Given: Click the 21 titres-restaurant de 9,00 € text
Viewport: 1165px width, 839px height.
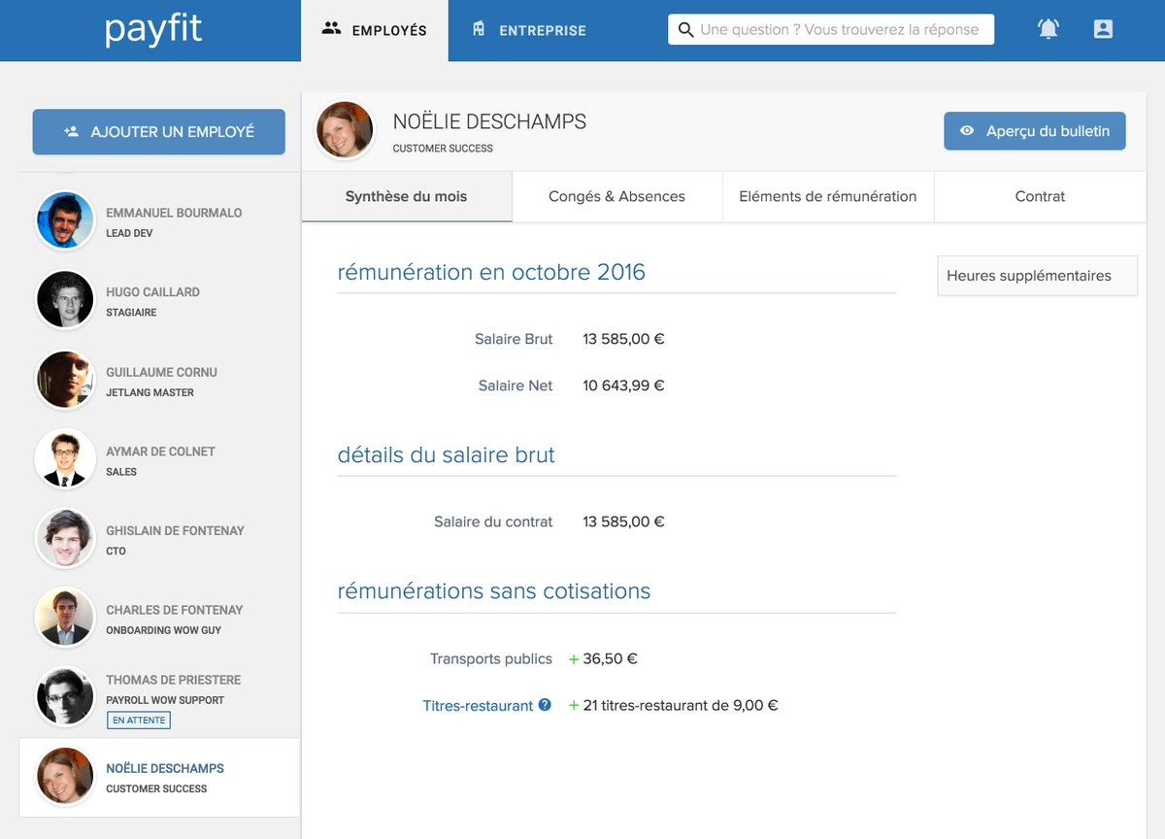Looking at the screenshot, I should coord(681,706).
